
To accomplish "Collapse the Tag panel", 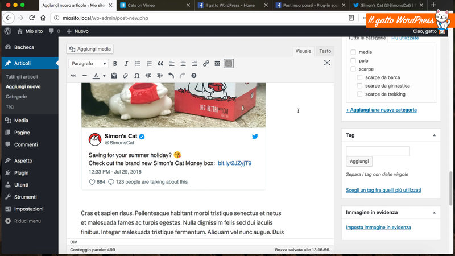I will 434,135.
